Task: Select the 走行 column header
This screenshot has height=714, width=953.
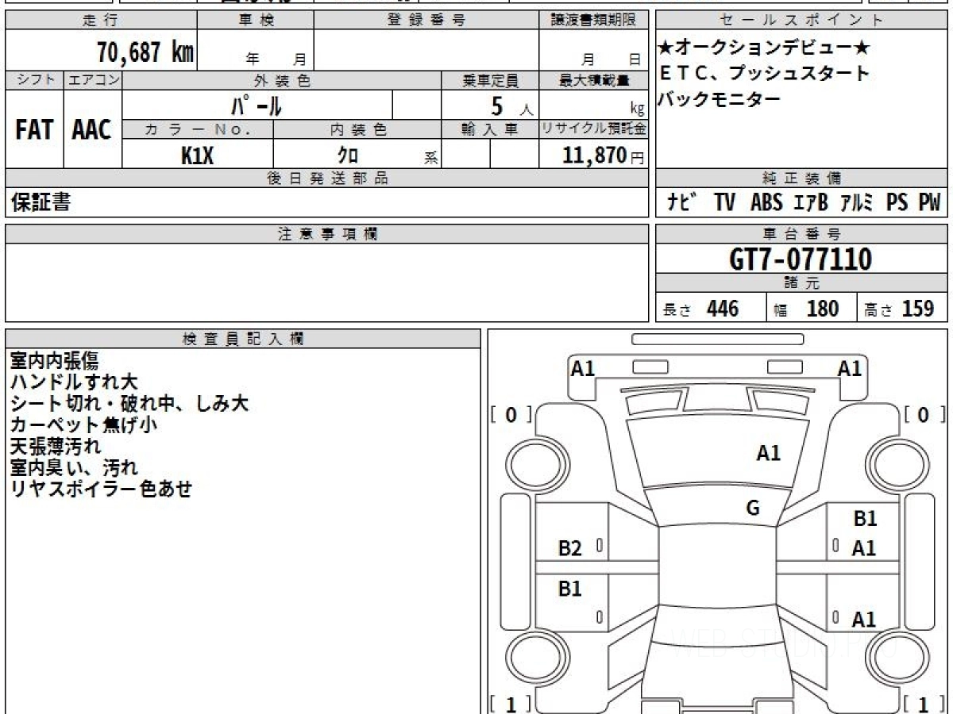Action: (101, 21)
